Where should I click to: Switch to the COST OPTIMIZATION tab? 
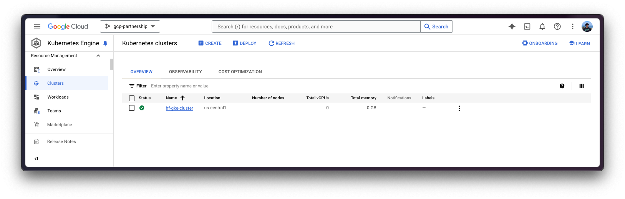click(x=240, y=72)
